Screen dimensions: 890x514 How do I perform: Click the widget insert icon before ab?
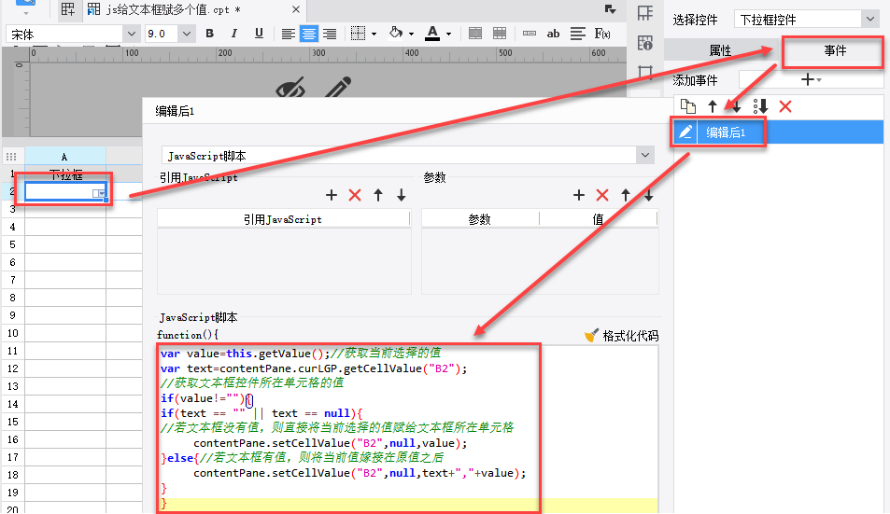tap(529, 34)
